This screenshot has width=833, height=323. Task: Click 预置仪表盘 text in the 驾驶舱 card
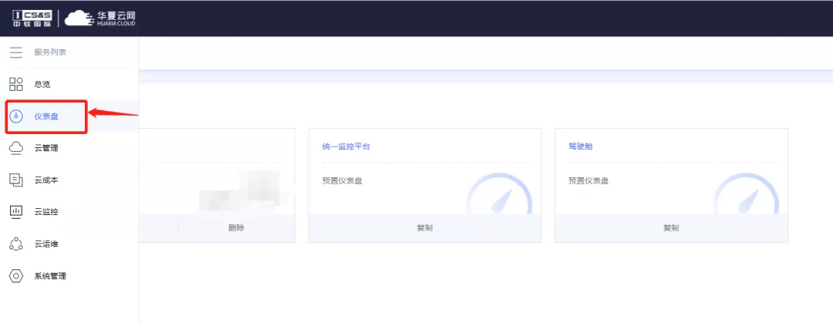pos(588,181)
